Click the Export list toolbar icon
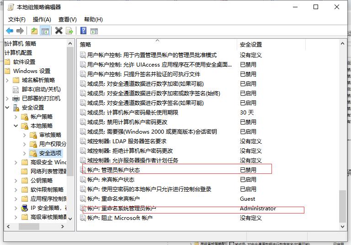Viewport: 351px width, 245px height. tap(69, 31)
